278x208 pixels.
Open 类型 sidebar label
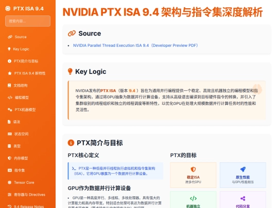[17, 146]
